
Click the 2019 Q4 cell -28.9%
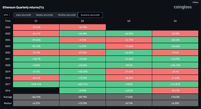click(175, 72)
